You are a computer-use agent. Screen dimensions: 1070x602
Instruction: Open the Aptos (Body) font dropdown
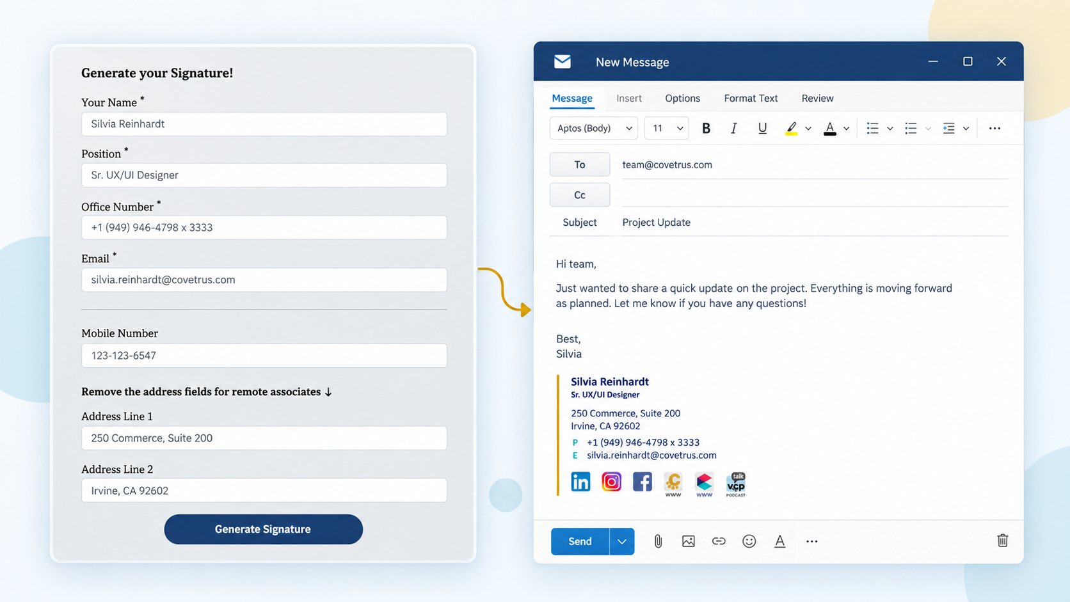tap(594, 129)
